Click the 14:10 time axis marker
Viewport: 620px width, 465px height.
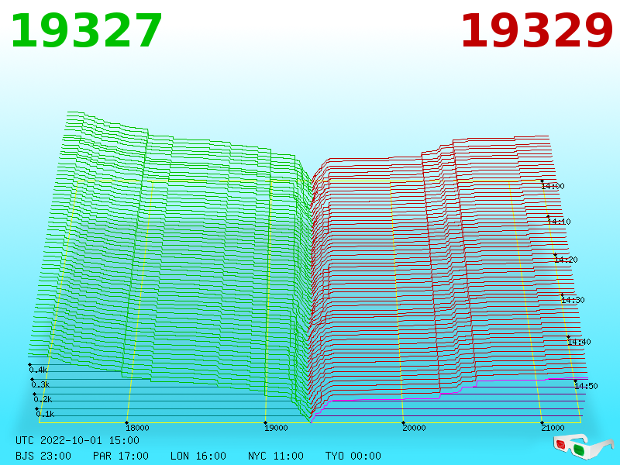pyautogui.click(x=559, y=222)
